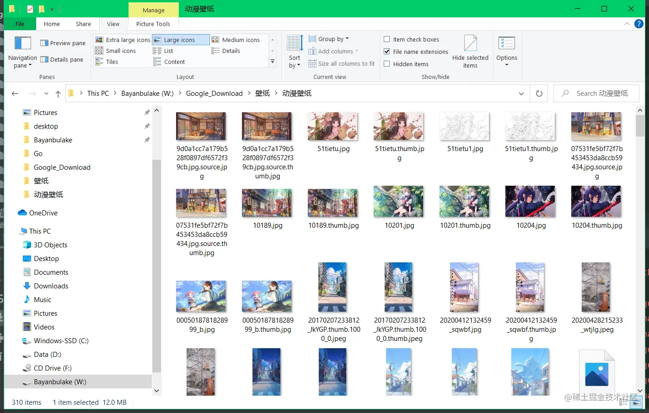Click Size all columns to fit
The width and height of the screenshot is (649, 413).
pyautogui.click(x=341, y=63)
